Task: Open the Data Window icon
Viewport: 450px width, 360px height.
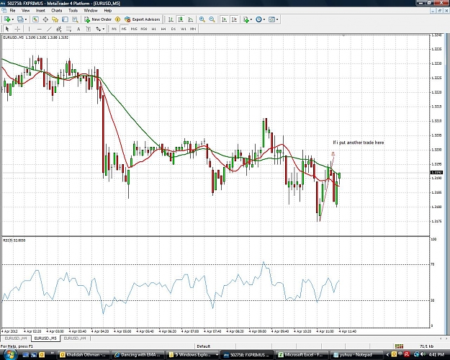Action: pos(45,19)
